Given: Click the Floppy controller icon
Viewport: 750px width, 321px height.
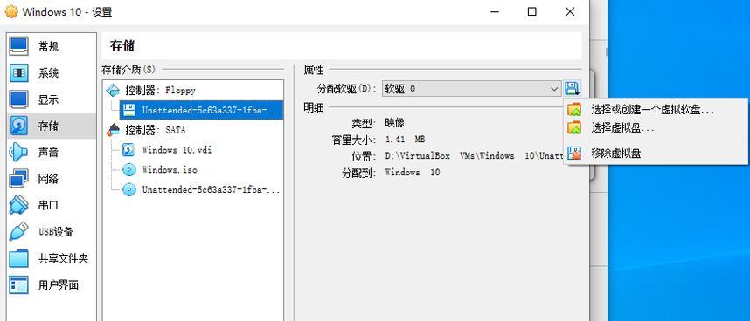Looking at the screenshot, I should coord(113,90).
